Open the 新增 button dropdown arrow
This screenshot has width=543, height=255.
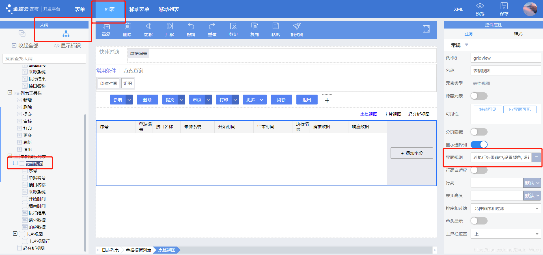(x=129, y=100)
